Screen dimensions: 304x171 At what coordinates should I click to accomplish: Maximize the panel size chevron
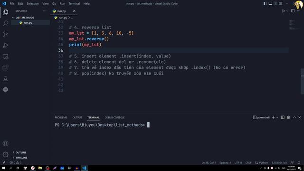coord(294,117)
